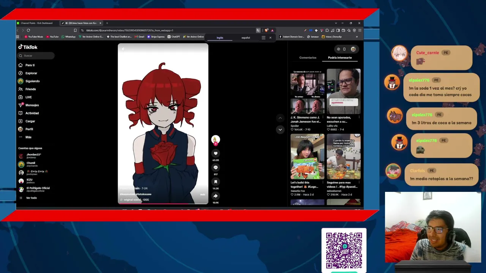Open the LEGO Minecraft Fox video thumbnail
486x273 pixels.
coord(308,157)
